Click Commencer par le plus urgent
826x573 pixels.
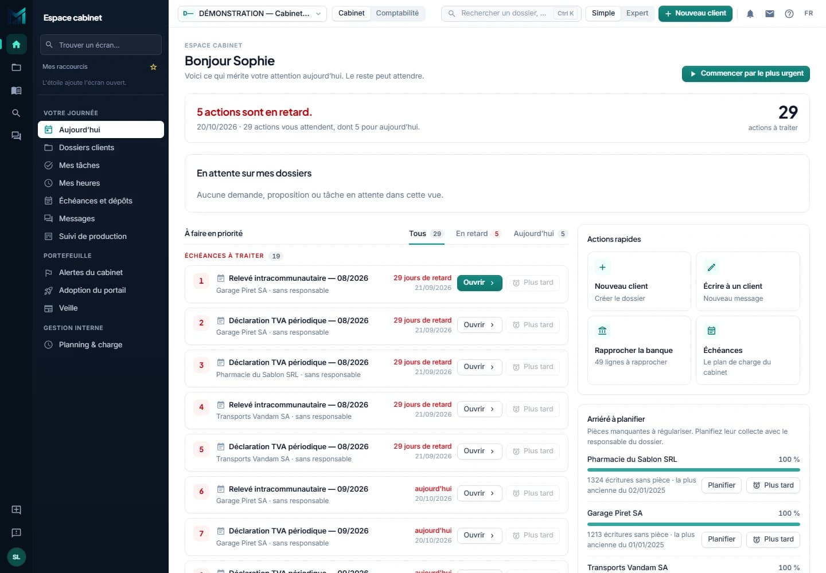click(x=746, y=74)
